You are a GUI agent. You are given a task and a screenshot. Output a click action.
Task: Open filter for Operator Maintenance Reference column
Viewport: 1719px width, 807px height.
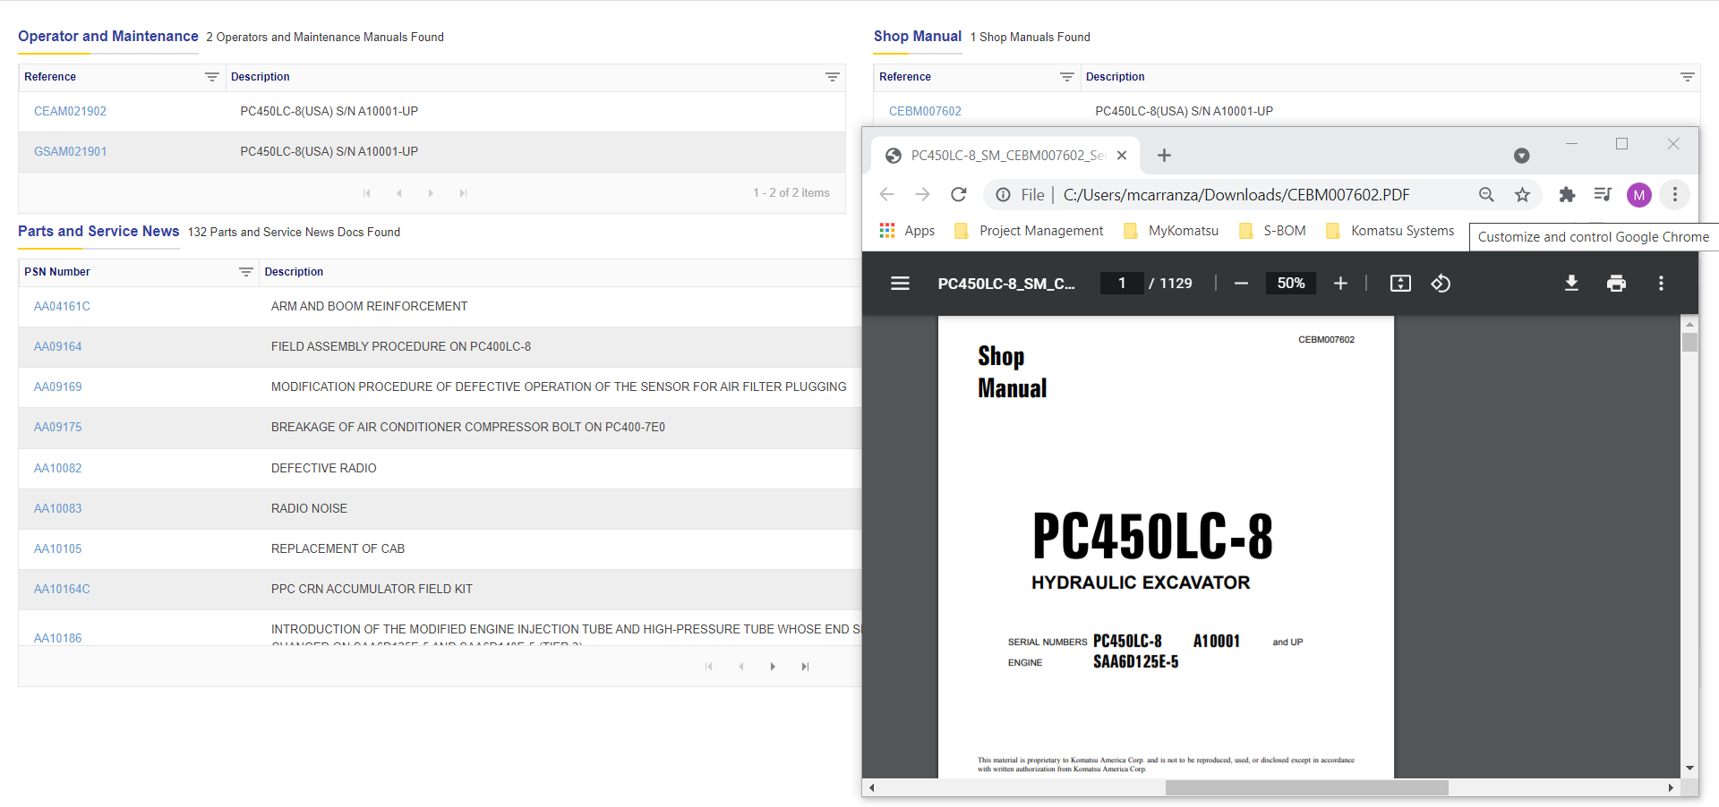(x=212, y=77)
